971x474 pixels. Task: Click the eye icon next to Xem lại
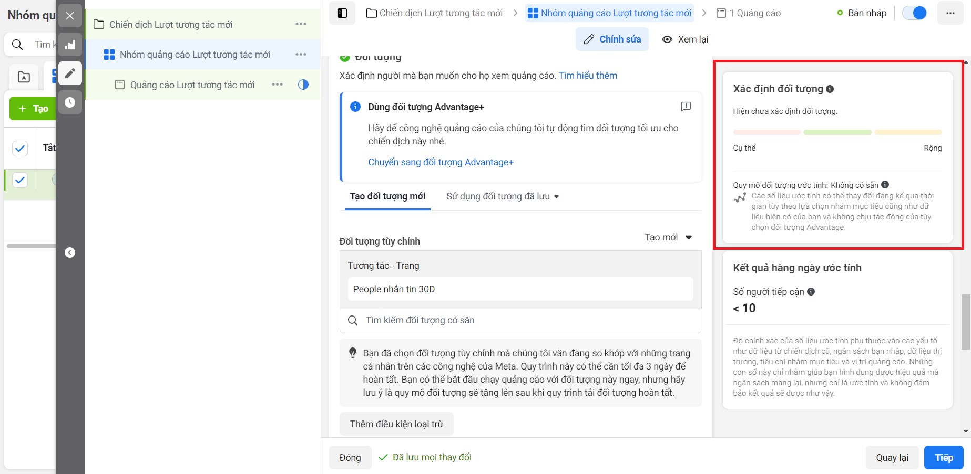coord(667,39)
